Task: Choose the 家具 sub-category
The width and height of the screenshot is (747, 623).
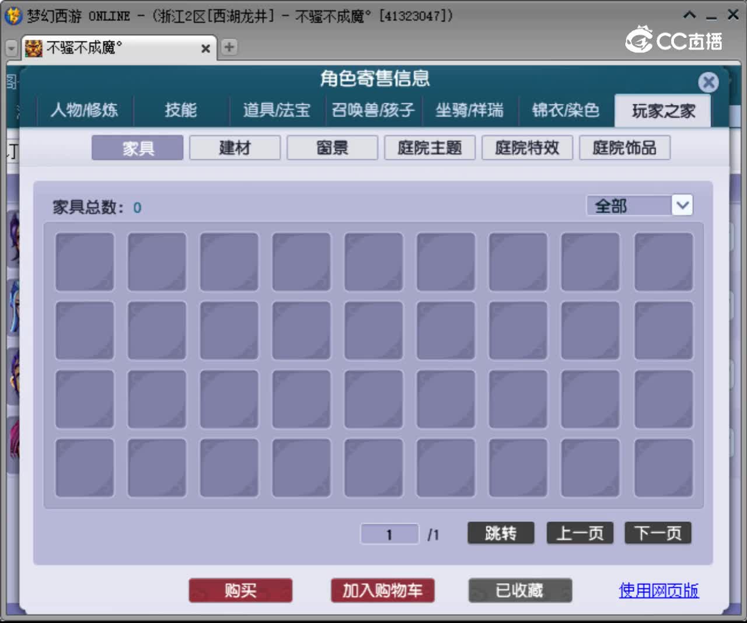Action: 138,148
